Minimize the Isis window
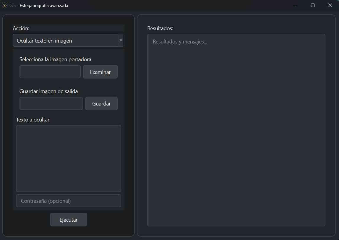339x240 pixels. pos(295,5)
